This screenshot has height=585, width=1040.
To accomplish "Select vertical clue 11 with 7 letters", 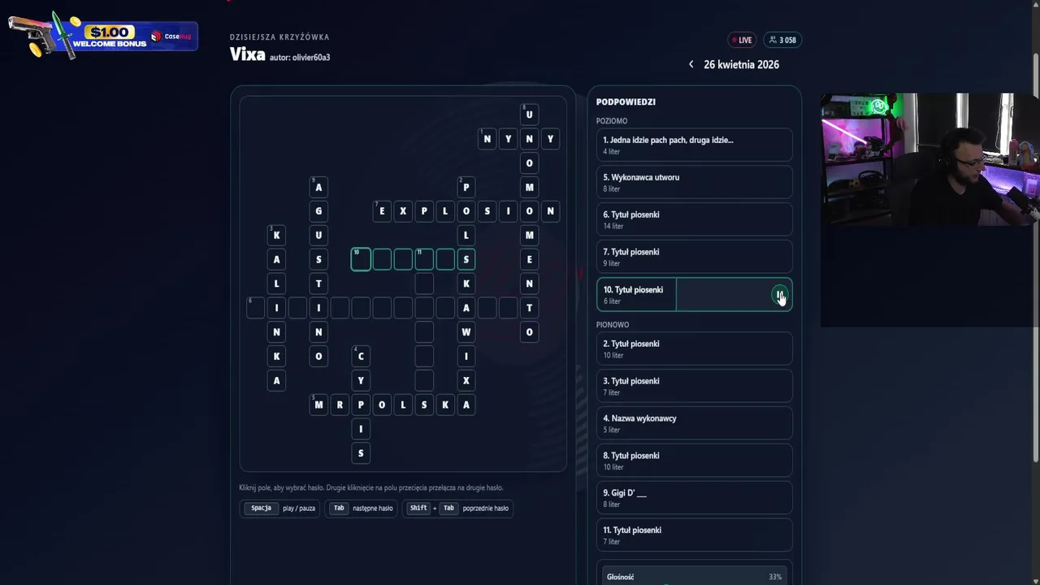I will tap(694, 535).
